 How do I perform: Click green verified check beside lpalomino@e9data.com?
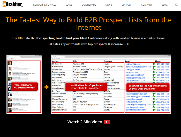pyautogui.click(x=154, y=110)
